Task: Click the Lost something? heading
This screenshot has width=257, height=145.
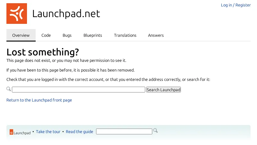Action: pyautogui.click(x=43, y=52)
